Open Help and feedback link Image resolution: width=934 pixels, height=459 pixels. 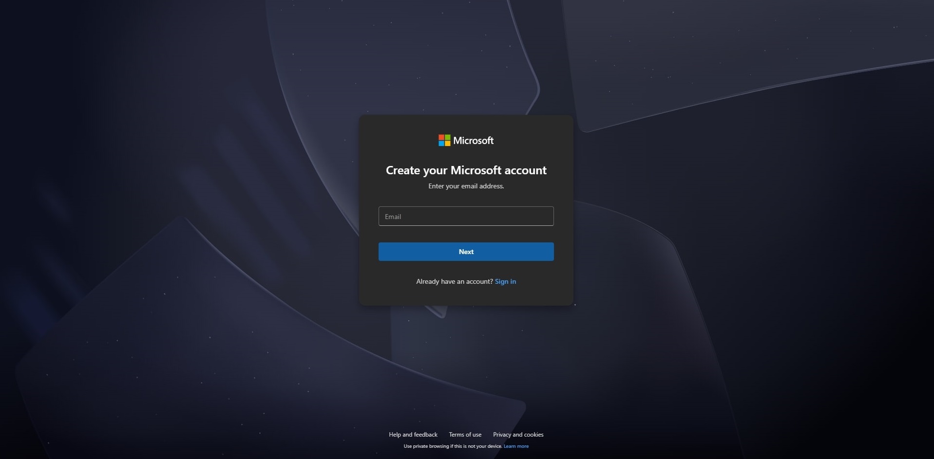(413, 435)
